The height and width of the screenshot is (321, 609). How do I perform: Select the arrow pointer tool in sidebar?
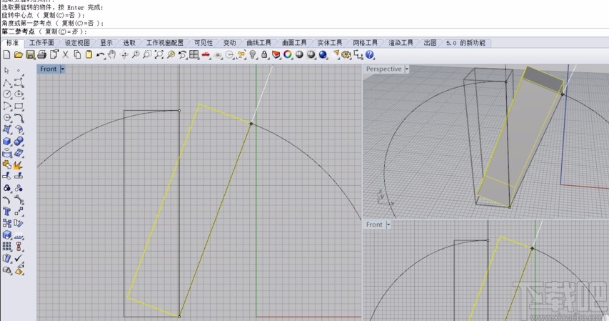tap(6, 71)
